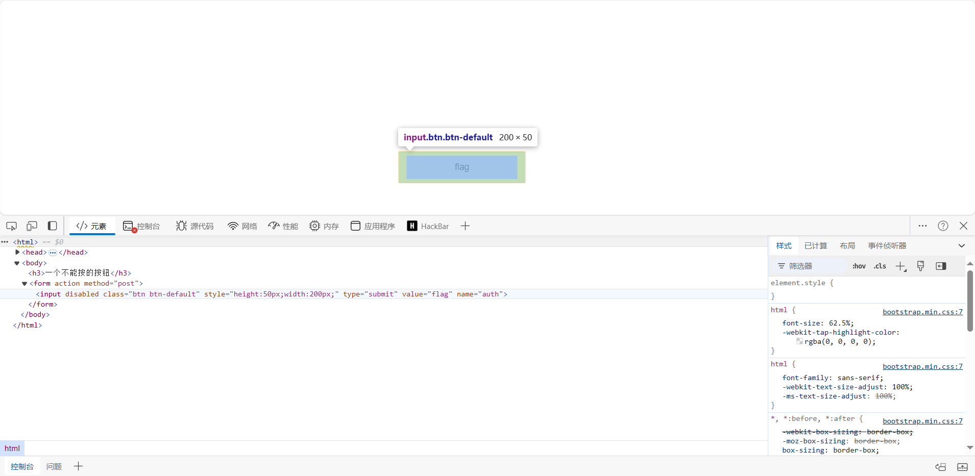Open the 性能 (Performance) tab

(x=283, y=226)
